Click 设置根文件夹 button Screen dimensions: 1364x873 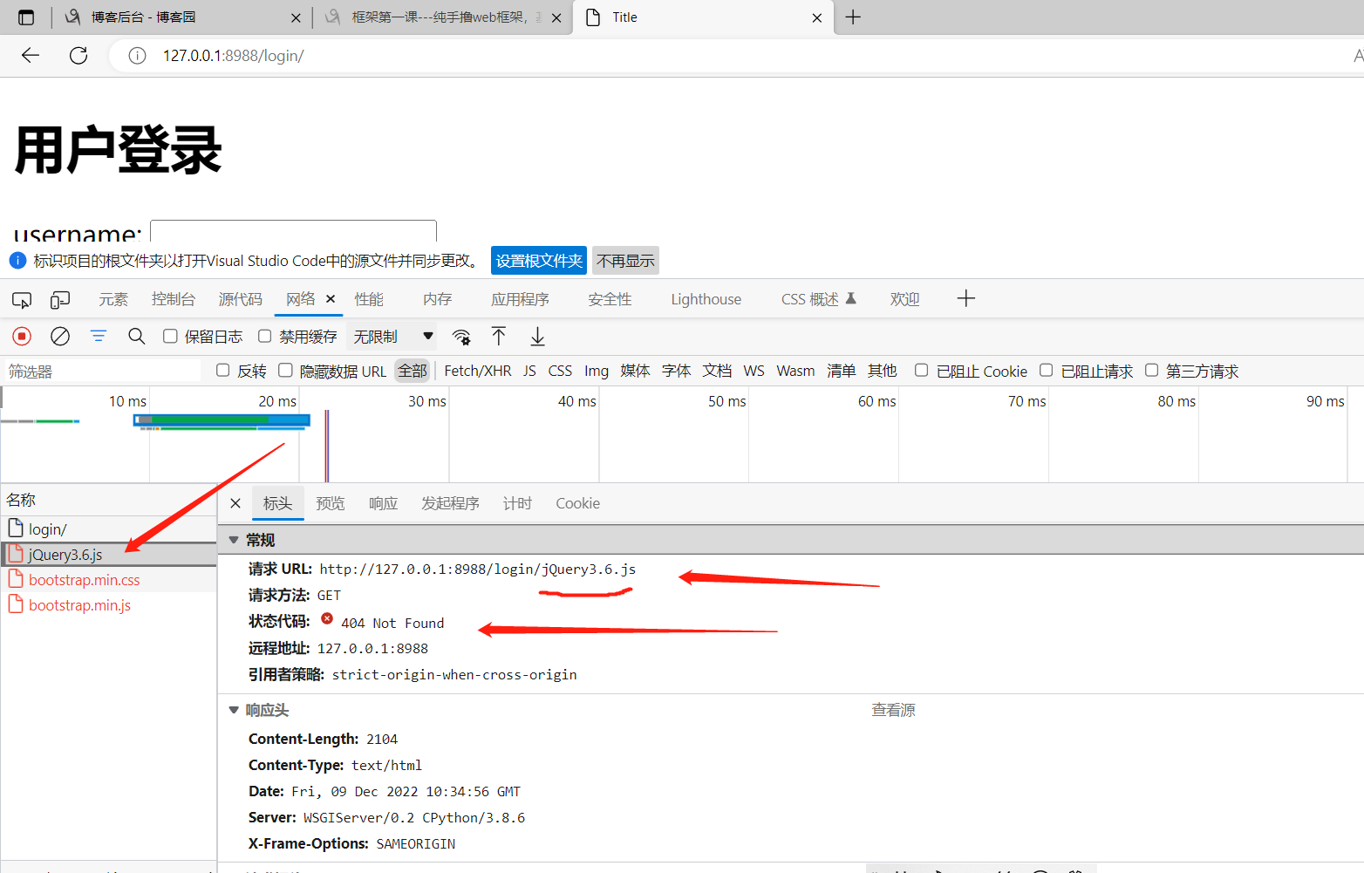pos(539,261)
